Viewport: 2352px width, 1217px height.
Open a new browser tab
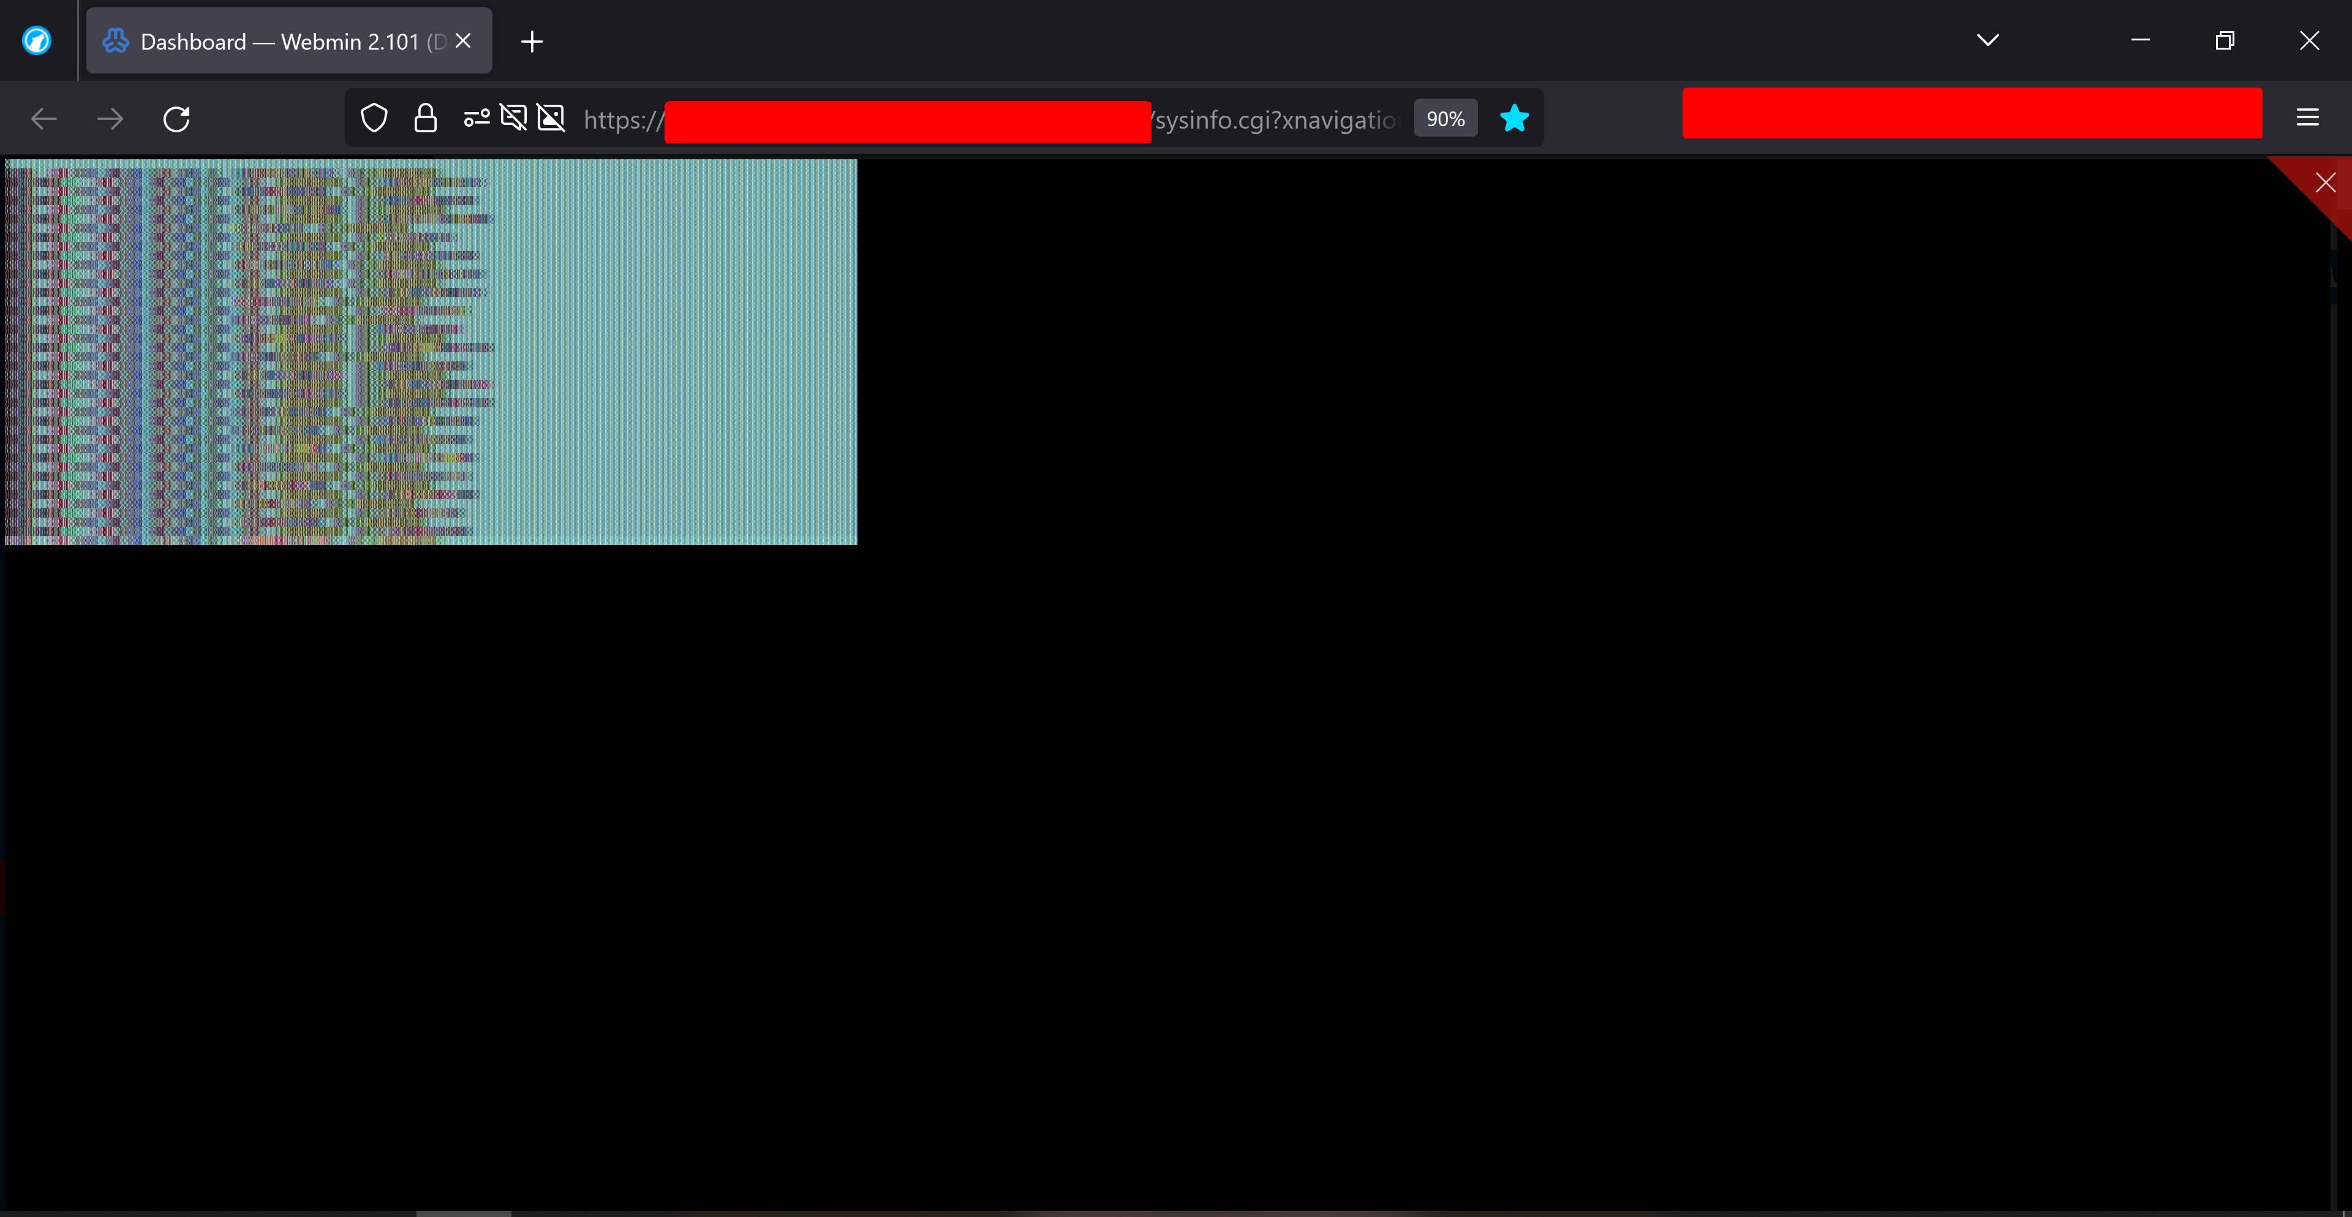(x=532, y=40)
